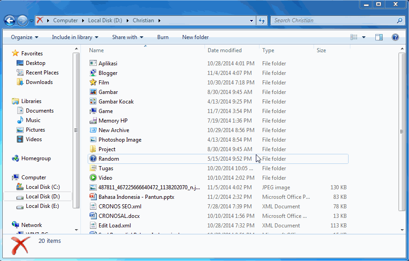Viewport: 409px width, 261px height.
Task: Select the Film folder star icon
Action: [x=93, y=82]
